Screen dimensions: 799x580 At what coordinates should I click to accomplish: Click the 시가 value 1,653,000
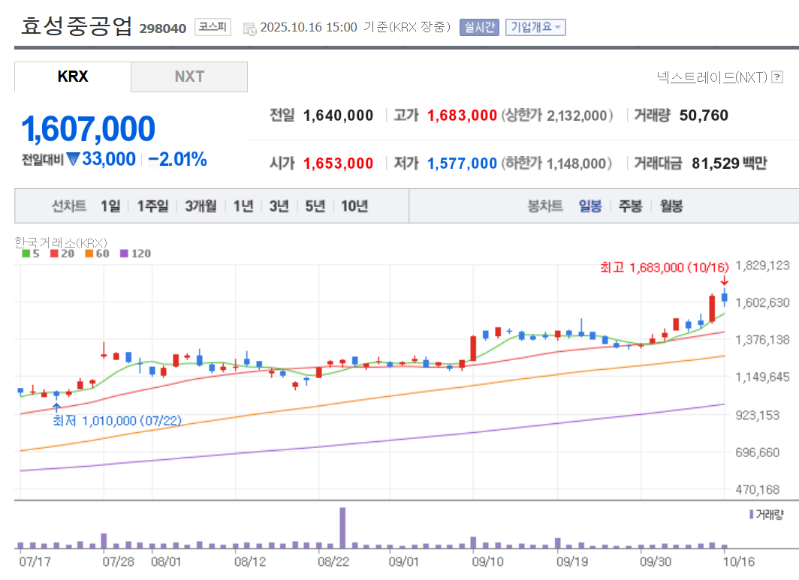(x=339, y=164)
